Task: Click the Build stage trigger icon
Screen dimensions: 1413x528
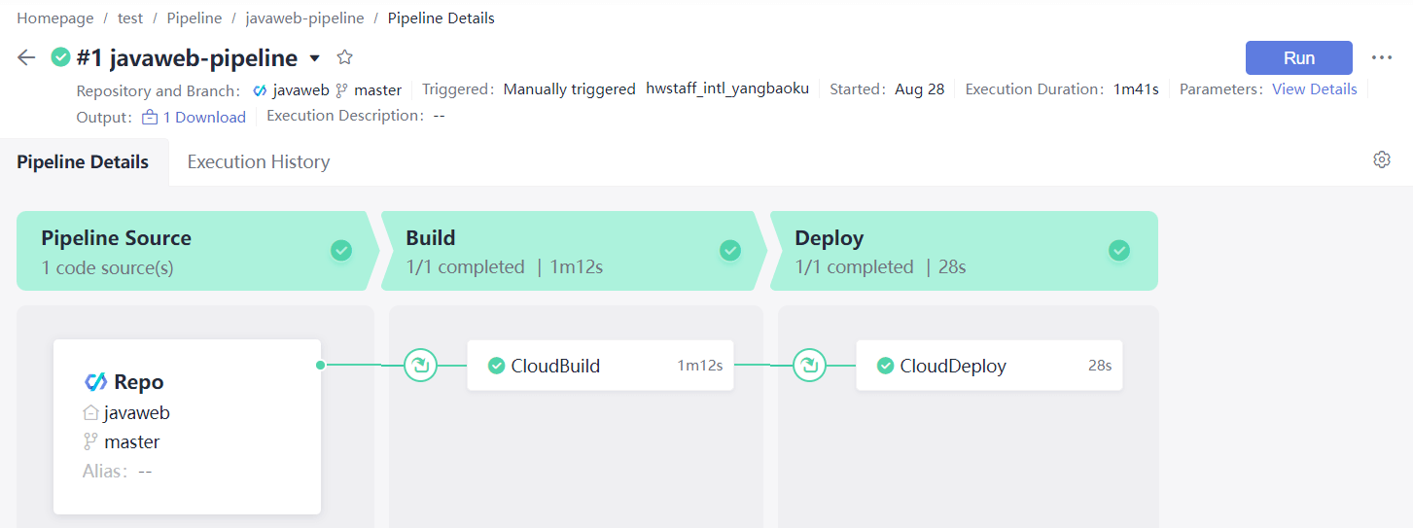Action: tap(420, 366)
